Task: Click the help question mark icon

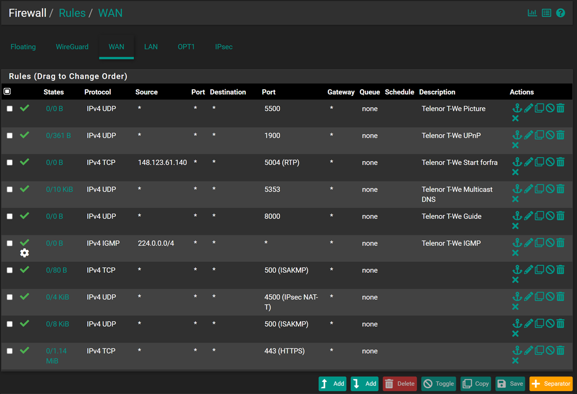Action: click(x=560, y=13)
